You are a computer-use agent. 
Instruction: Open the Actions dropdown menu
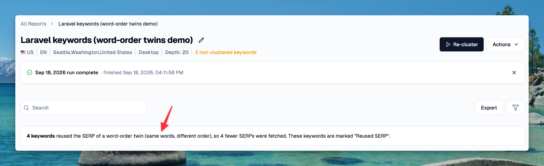pos(506,44)
